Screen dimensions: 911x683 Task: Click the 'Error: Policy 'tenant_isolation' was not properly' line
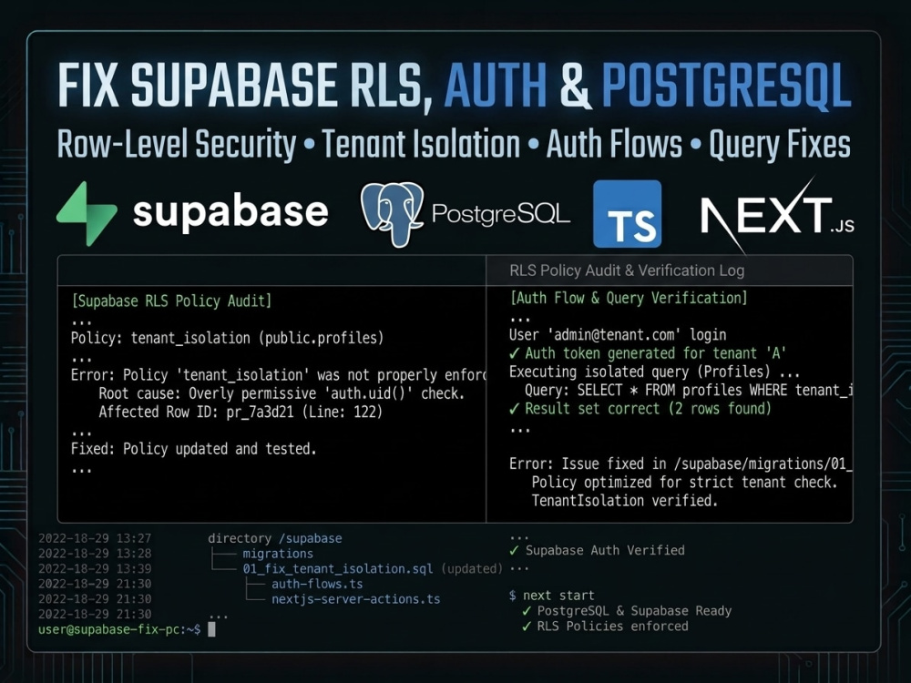278,375
